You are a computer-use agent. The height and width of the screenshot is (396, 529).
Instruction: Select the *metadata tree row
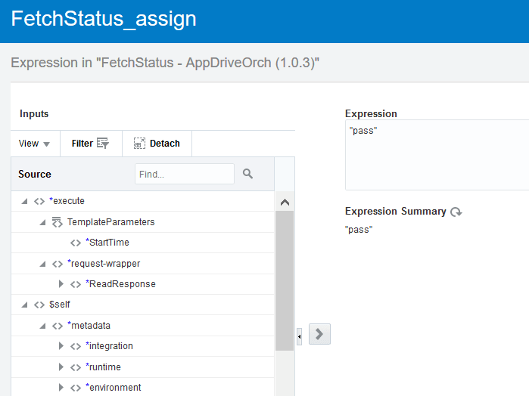click(143, 326)
